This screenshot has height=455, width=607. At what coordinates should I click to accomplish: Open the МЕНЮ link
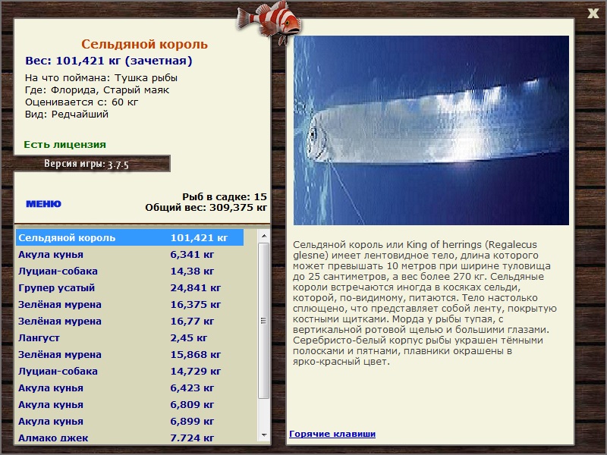(44, 204)
